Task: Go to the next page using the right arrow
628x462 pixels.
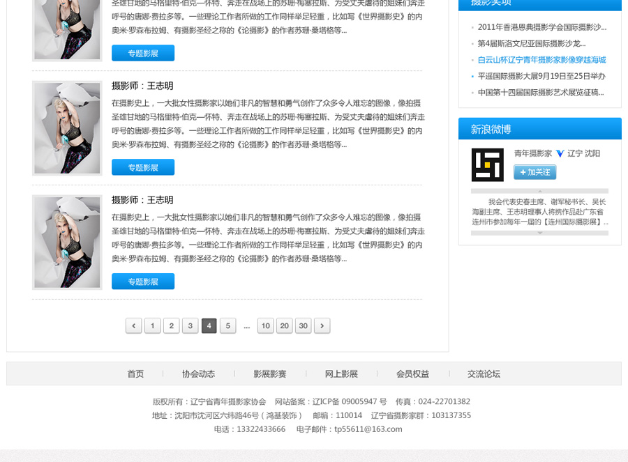Action: pyautogui.click(x=322, y=325)
